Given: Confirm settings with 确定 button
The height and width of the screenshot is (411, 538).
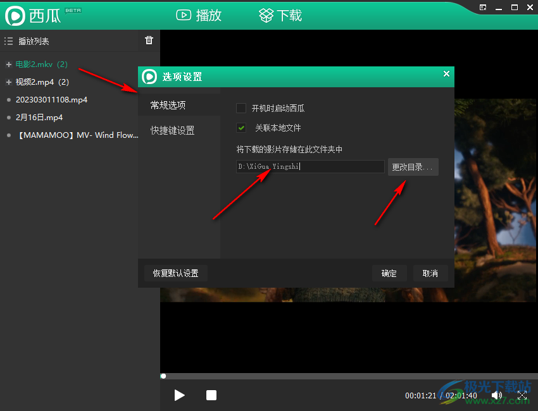Looking at the screenshot, I should click(389, 273).
